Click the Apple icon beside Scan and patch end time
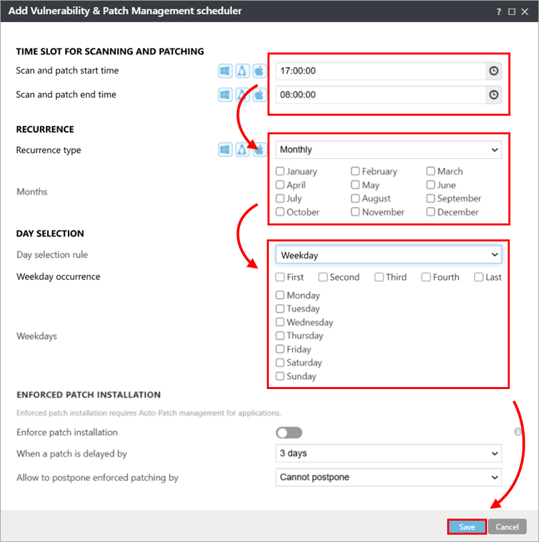Image resolution: width=539 pixels, height=542 pixels. [x=260, y=95]
